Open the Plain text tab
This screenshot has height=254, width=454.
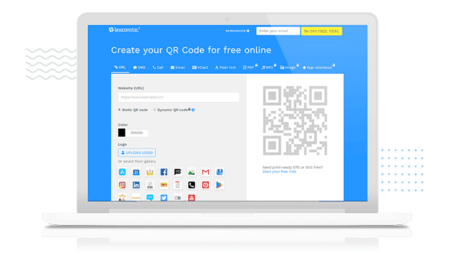click(x=225, y=67)
